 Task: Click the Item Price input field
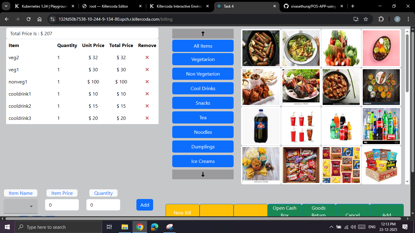[x=62, y=205]
